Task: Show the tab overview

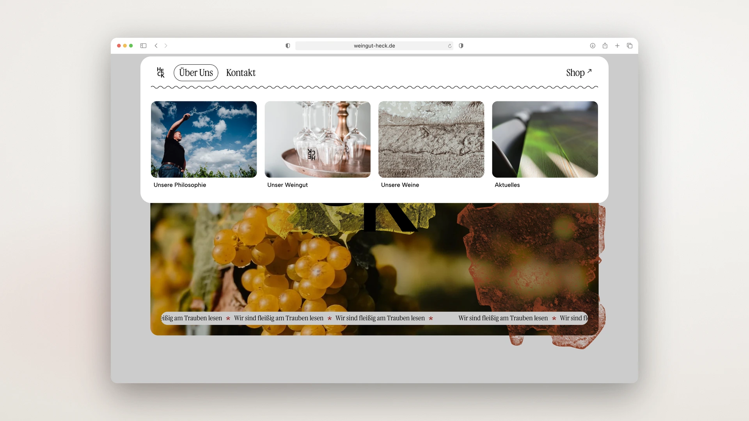Action: (x=630, y=46)
